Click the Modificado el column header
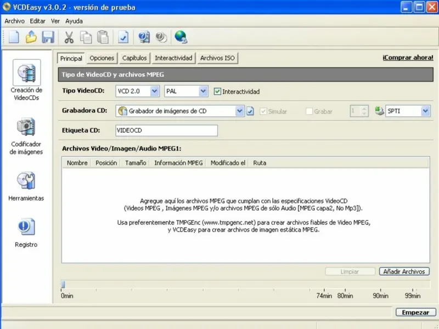 pyautogui.click(x=228, y=163)
